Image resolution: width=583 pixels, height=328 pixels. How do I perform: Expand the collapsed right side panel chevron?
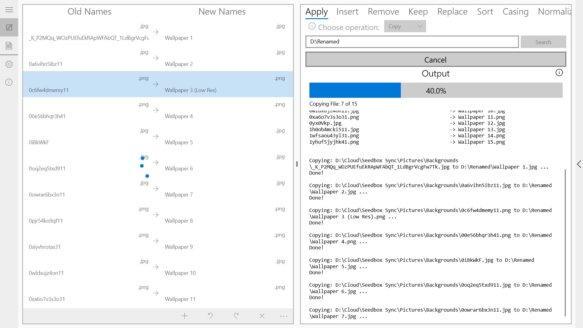click(579, 164)
